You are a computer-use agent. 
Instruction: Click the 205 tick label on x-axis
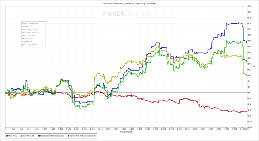13,129
